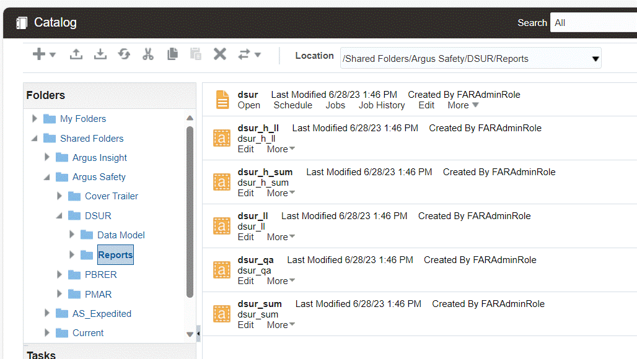Select the highlighted Reports folder

point(115,255)
